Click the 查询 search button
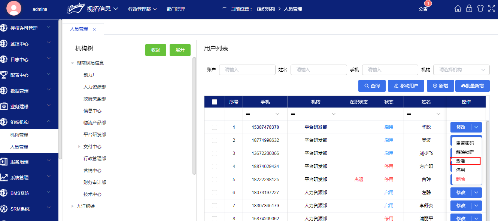 (372, 86)
